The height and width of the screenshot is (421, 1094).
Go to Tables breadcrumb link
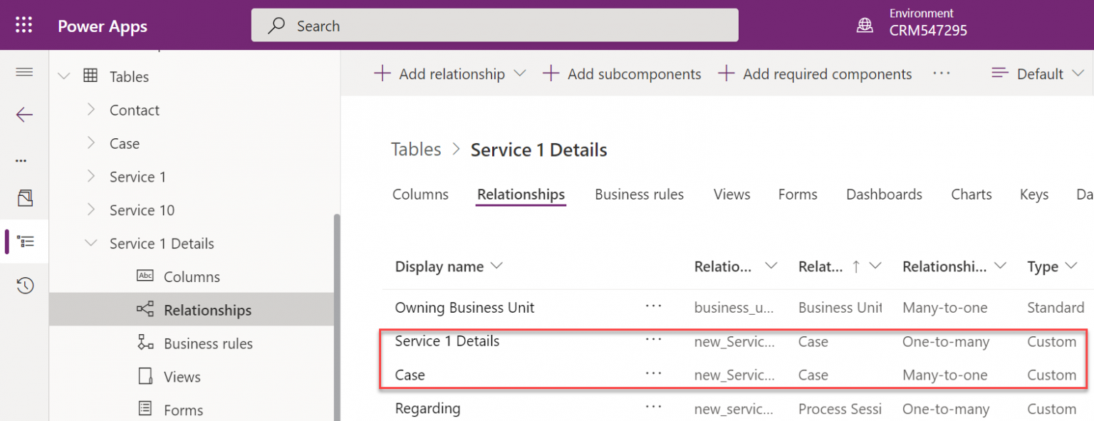pos(416,150)
